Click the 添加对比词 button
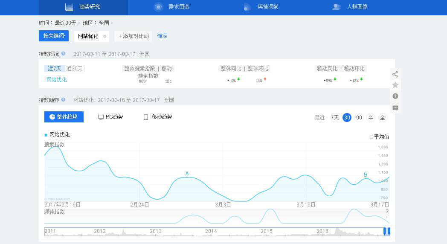This screenshot has height=244, width=447. point(134,36)
